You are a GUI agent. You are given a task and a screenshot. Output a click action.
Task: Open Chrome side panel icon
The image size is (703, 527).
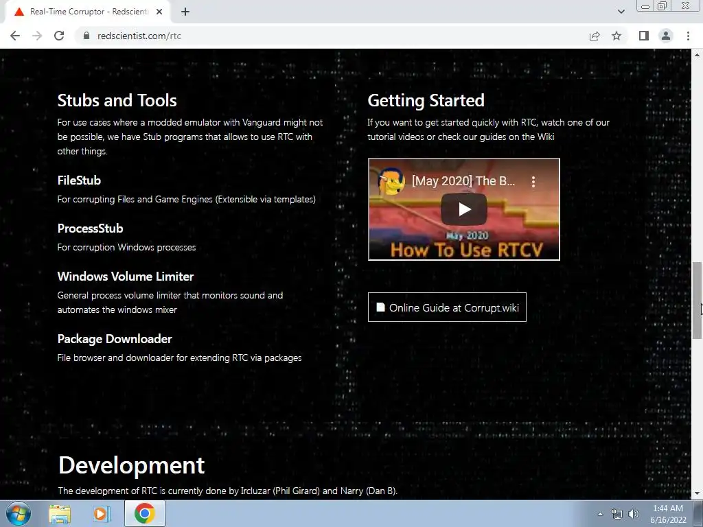[644, 36]
